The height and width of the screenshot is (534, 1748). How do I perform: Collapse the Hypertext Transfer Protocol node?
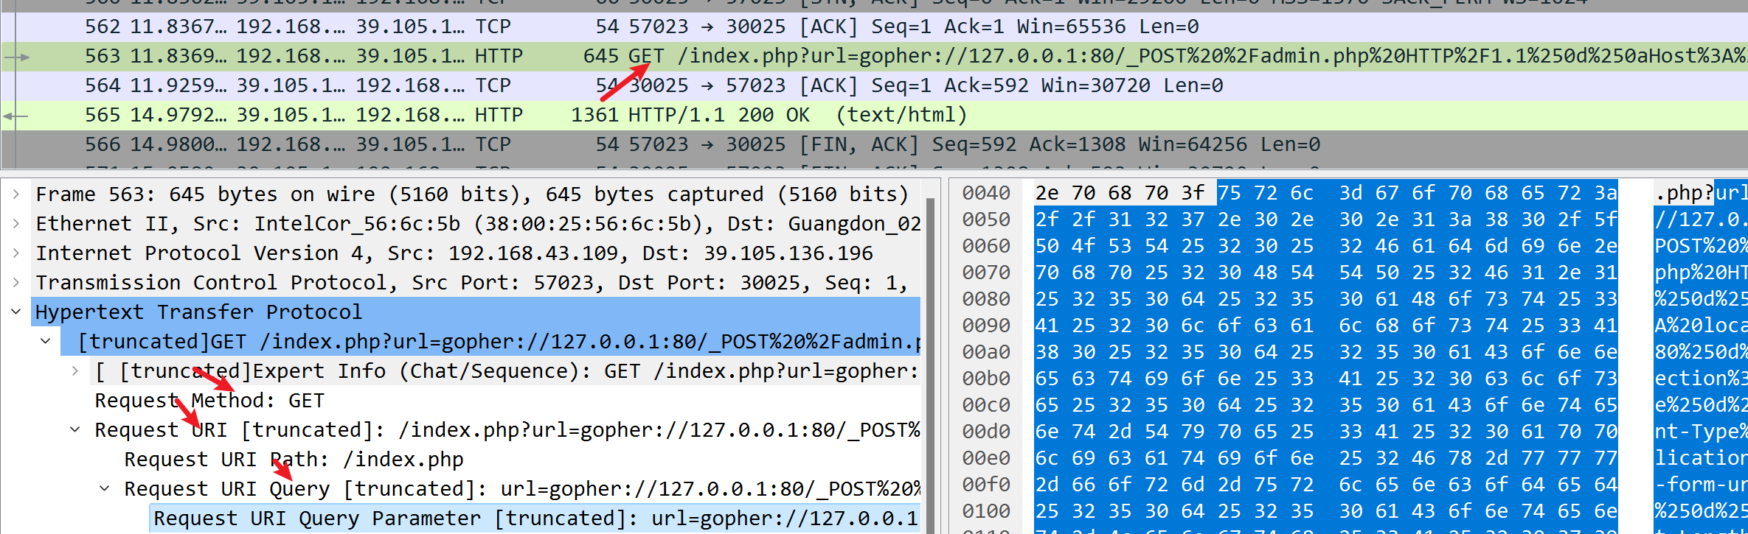(x=15, y=312)
